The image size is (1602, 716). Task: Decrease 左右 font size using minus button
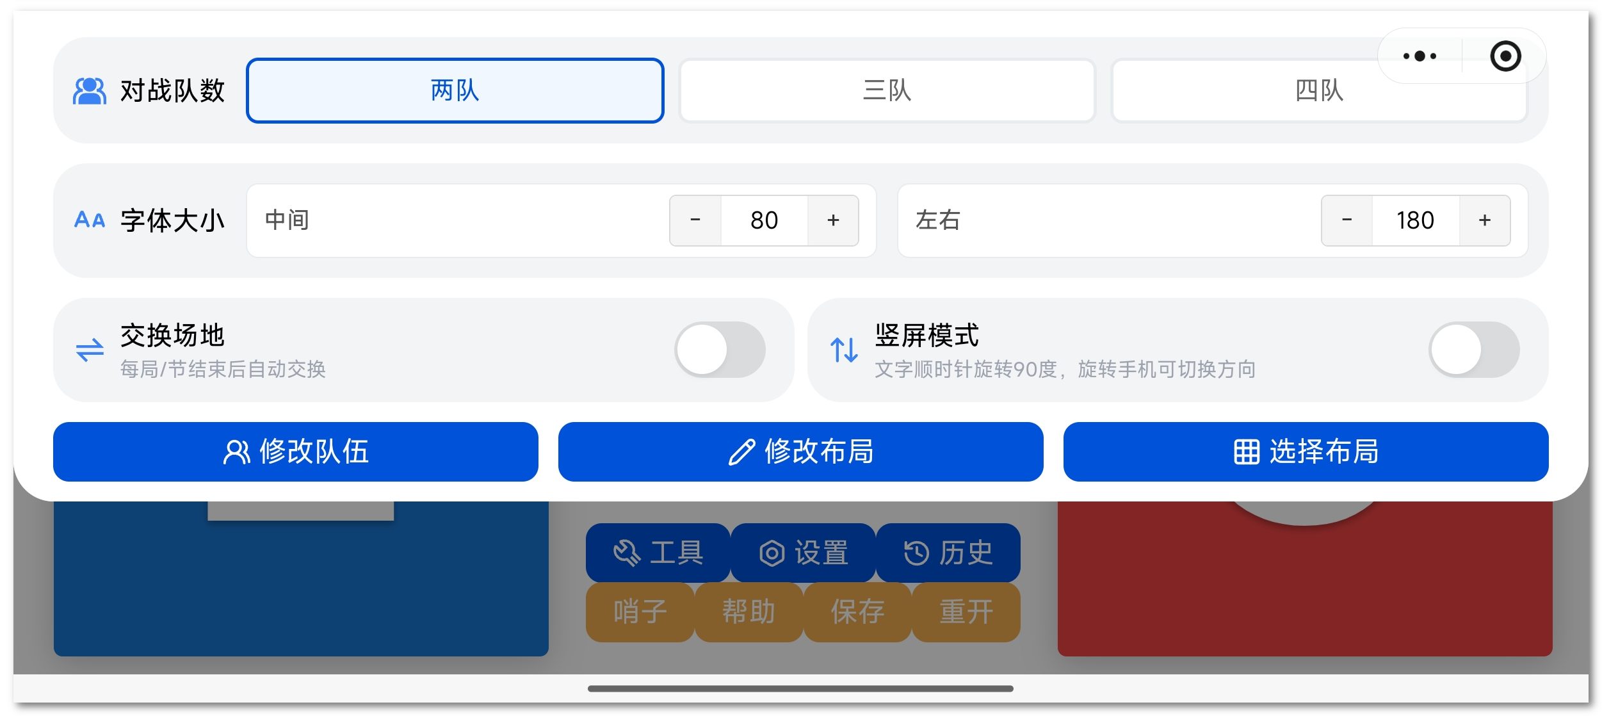pos(1347,220)
